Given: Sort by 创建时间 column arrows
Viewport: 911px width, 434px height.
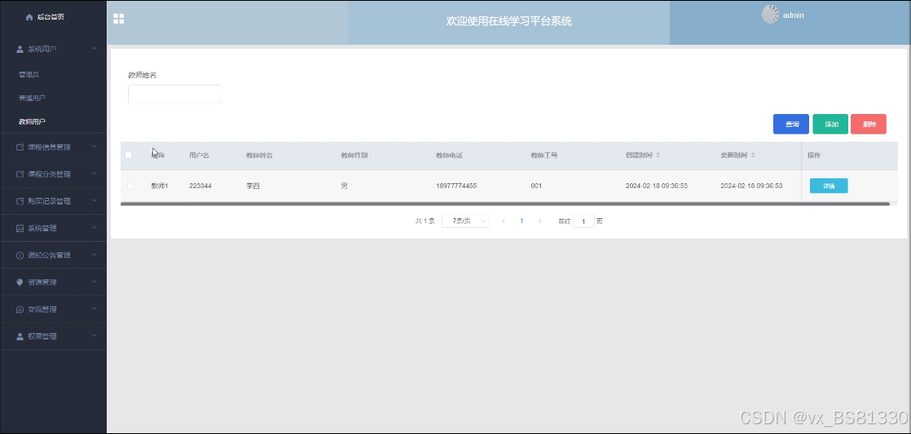Looking at the screenshot, I should (658, 156).
